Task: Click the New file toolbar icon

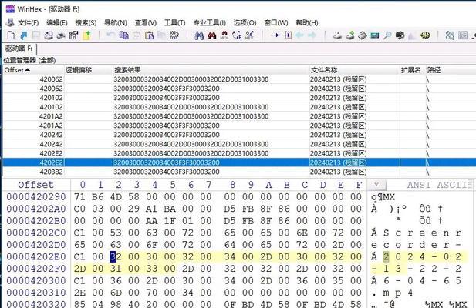Action: [11, 35]
